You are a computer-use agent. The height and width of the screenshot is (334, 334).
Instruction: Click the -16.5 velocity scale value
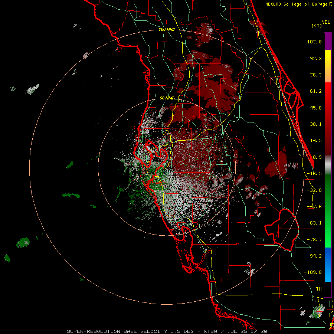click(x=314, y=174)
